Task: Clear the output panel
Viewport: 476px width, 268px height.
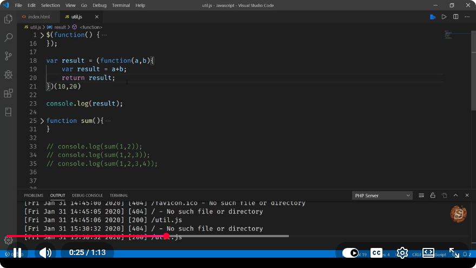Action: coord(421,195)
